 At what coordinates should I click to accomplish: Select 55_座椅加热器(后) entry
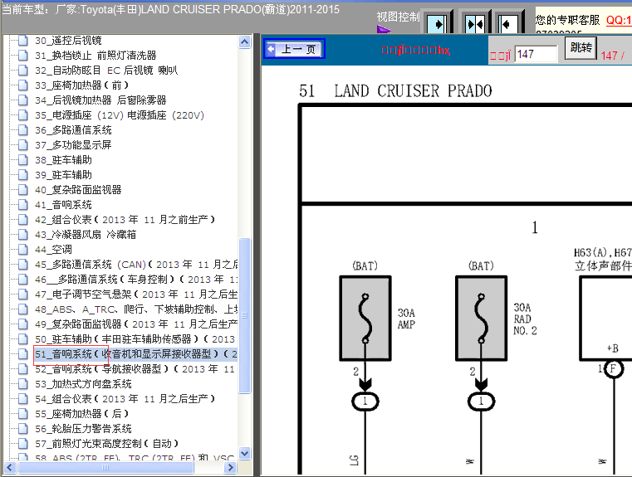tap(82, 413)
